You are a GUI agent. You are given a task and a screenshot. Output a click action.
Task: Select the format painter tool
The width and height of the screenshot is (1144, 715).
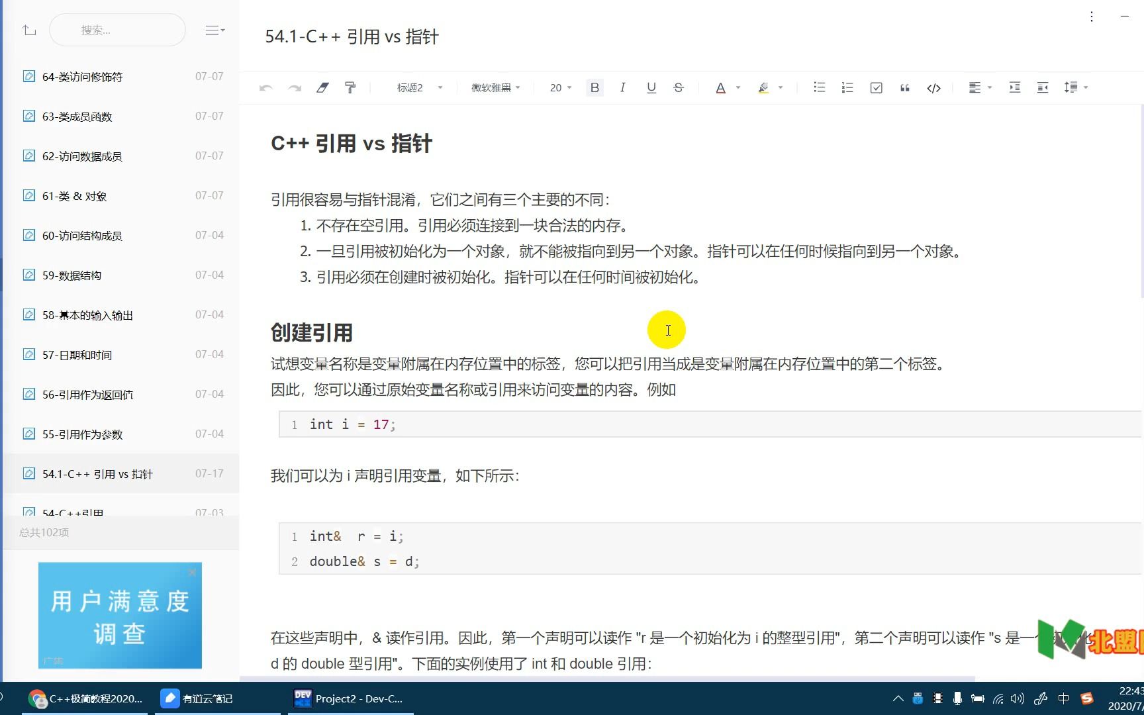pos(350,87)
